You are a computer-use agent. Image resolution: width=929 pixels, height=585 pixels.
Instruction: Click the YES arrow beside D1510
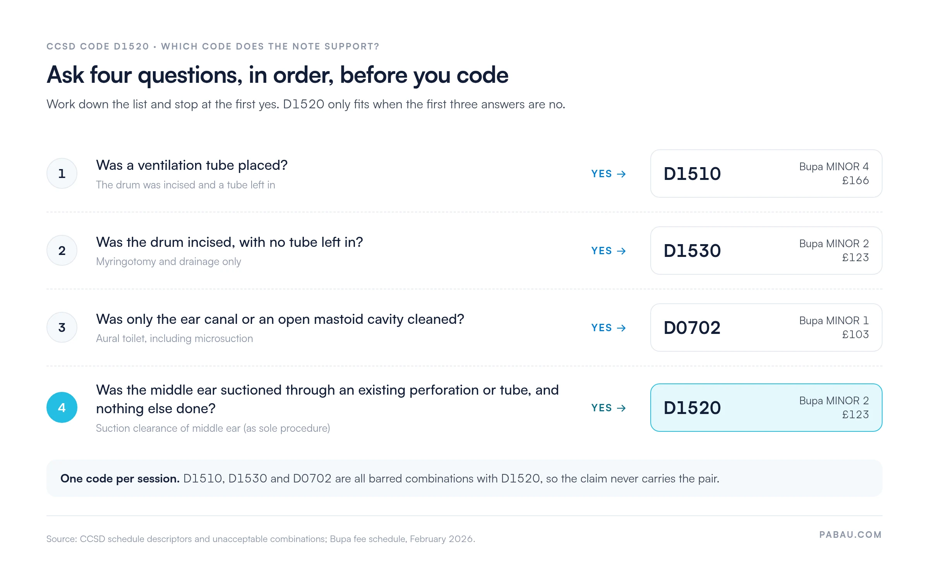(608, 174)
